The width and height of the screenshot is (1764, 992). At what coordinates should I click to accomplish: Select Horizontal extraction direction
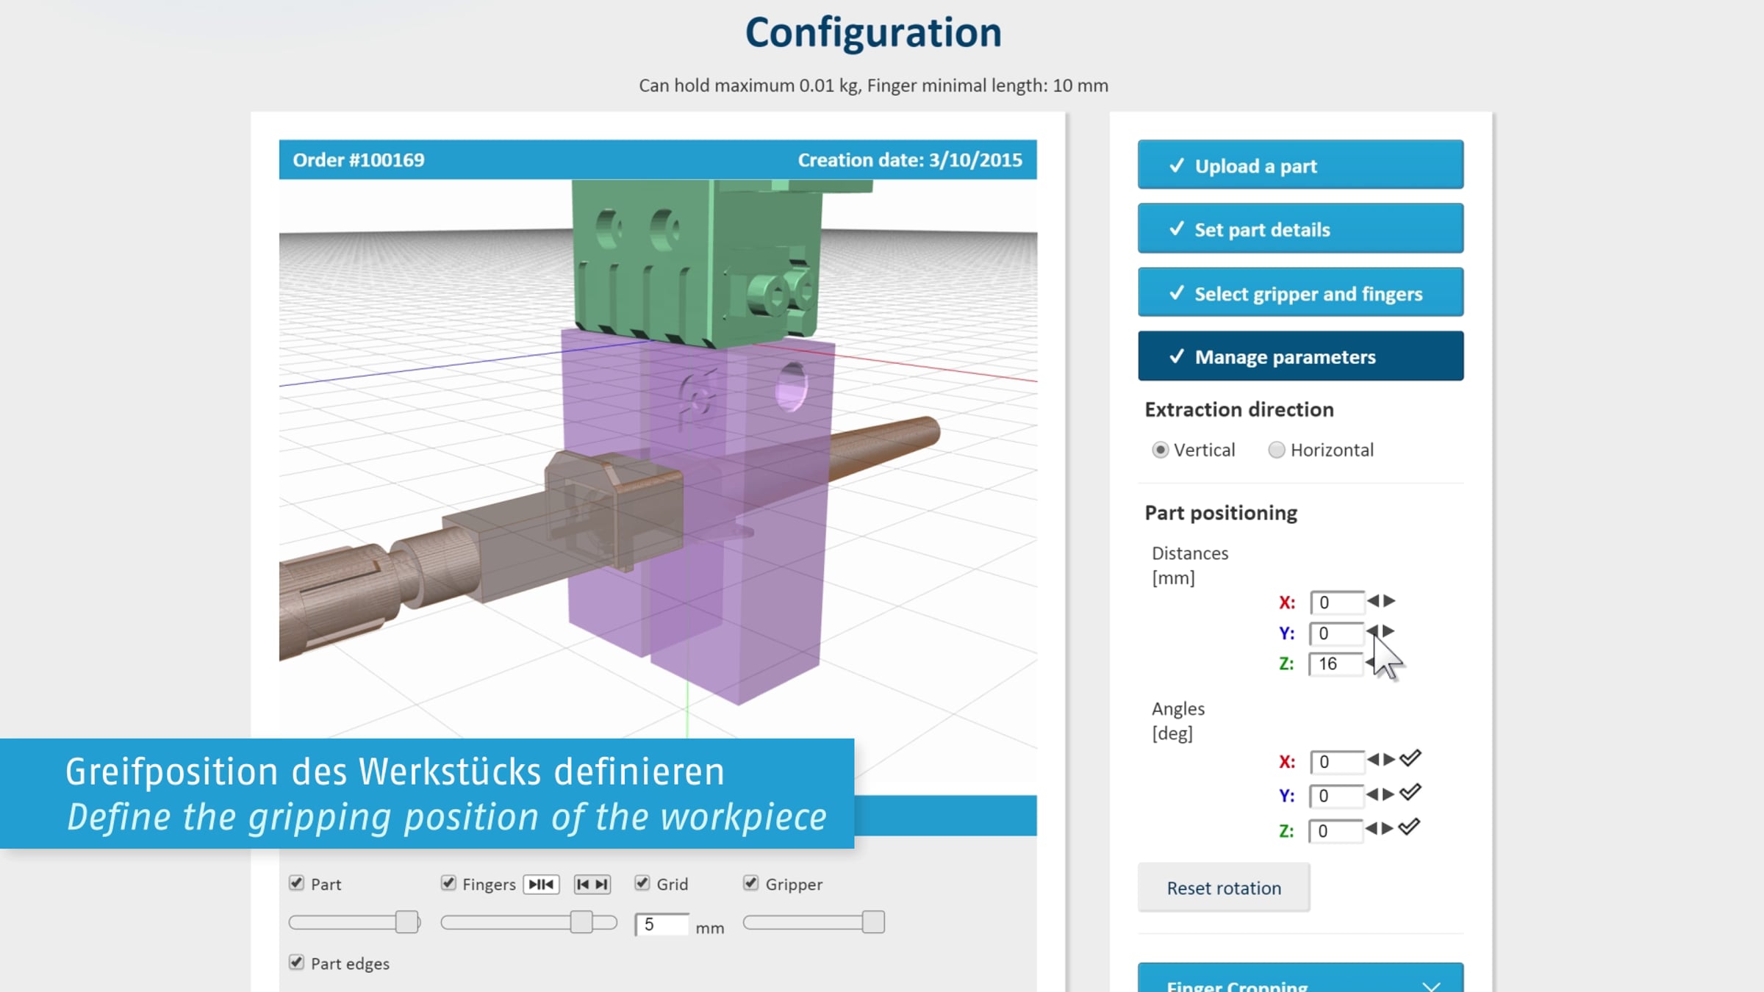(1277, 450)
